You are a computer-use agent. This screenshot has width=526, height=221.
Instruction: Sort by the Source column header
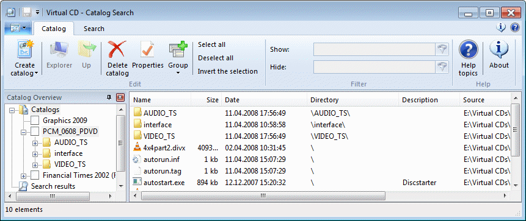(x=485, y=100)
